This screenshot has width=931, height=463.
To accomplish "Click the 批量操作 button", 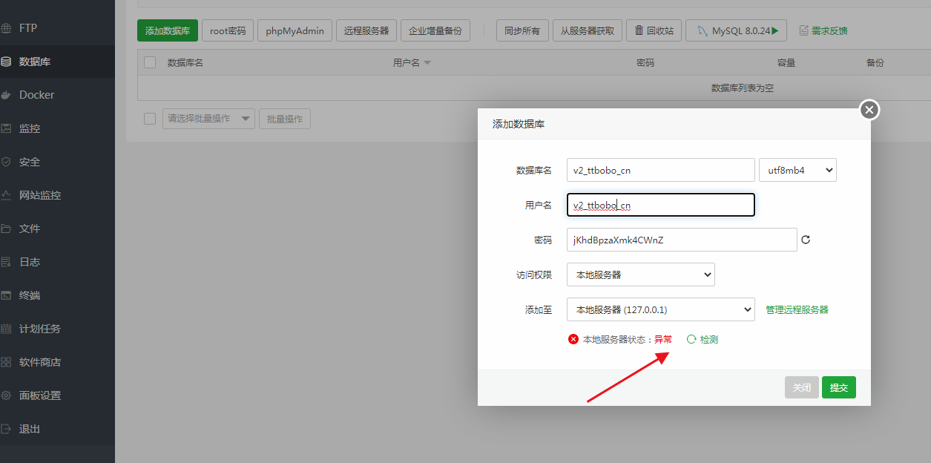I will pos(285,119).
